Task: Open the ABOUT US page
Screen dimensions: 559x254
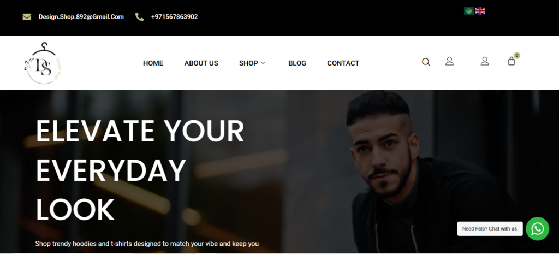Action: tap(201, 63)
